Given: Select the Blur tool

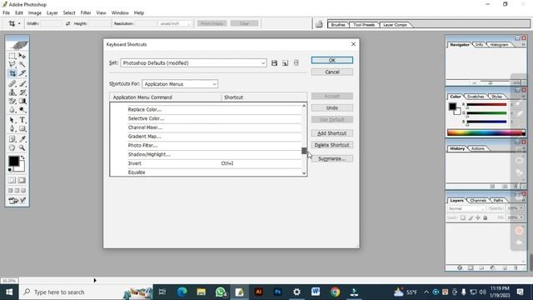Looking at the screenshot, I should click(12, 110).
